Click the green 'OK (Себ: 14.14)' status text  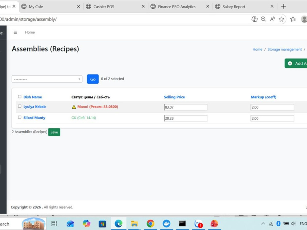click(84, 118)
